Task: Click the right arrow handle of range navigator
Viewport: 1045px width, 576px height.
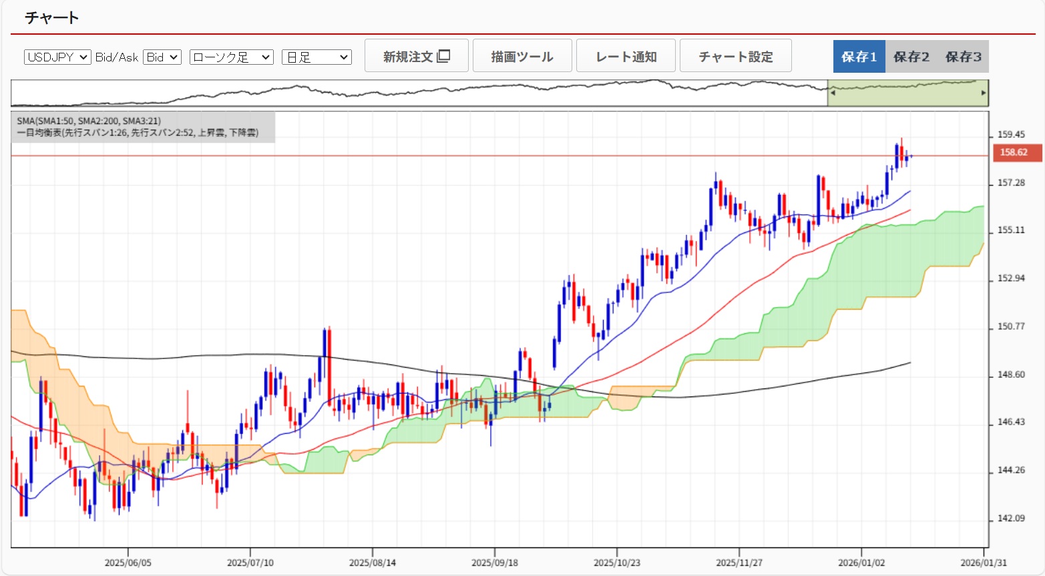Action: click(x=984, y=93)
